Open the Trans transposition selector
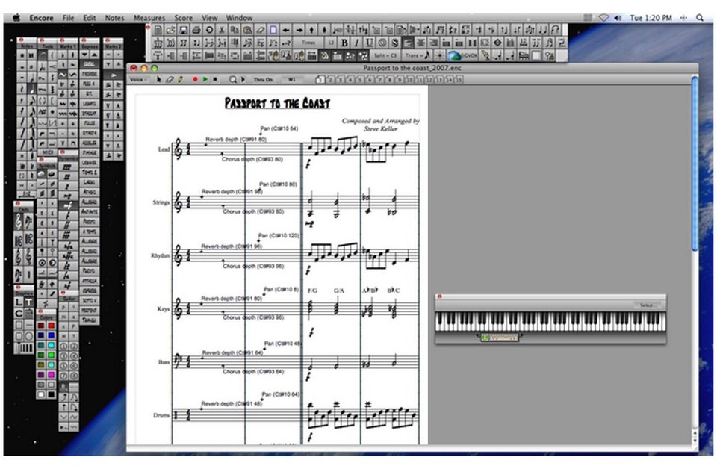Screen dimensions: 717x469 click(418, 55)
